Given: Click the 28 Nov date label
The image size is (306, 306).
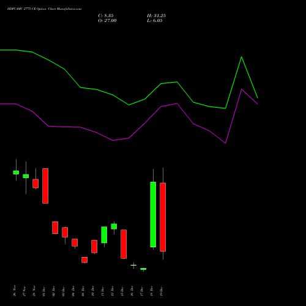Looking at the screenshot, I should [x=34, y=291].
